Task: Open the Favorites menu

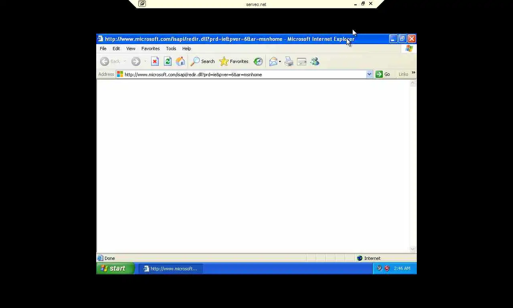Action: [x=151, y=49]
